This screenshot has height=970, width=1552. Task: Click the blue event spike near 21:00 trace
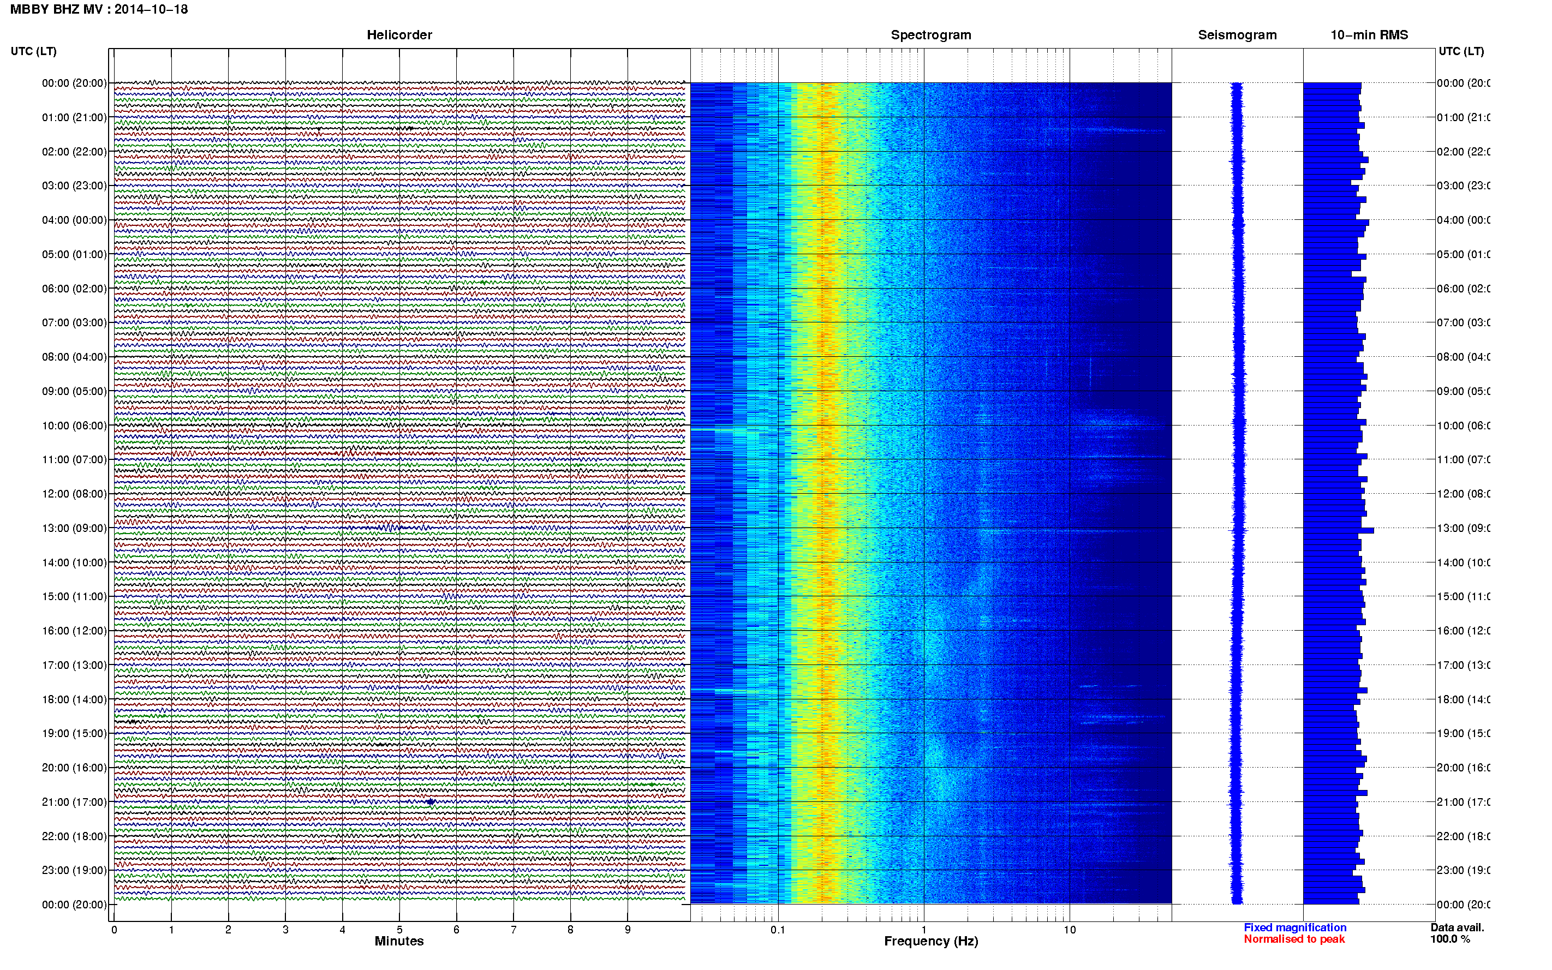(431, 802)
